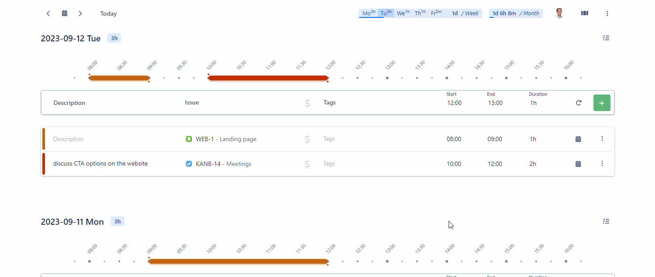Open calendar icon for KANB-14 entry
This screenshot has height=277, width=655.
click(x=578, y=164)
